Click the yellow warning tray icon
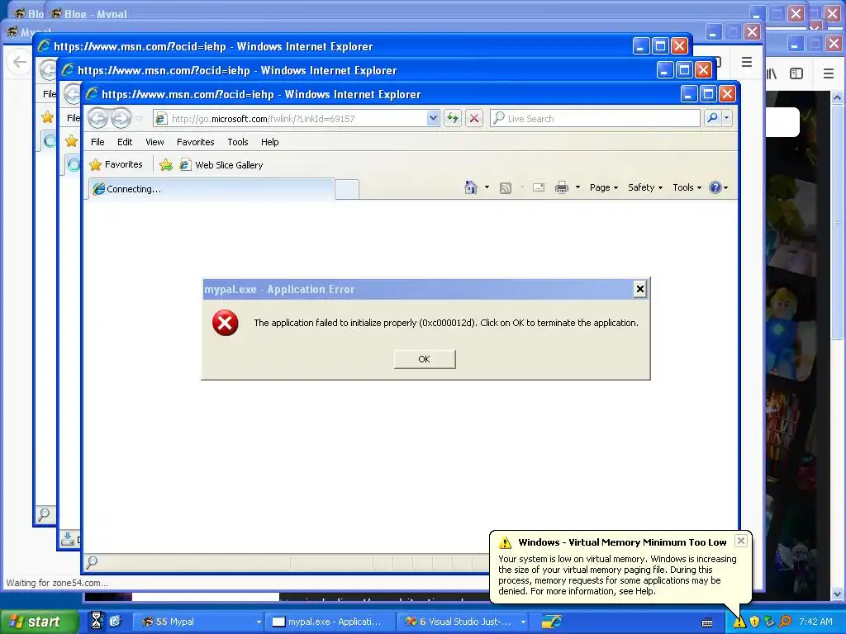Image resolution: width=846 pixels, height=634 pixels. click(739, 622)
